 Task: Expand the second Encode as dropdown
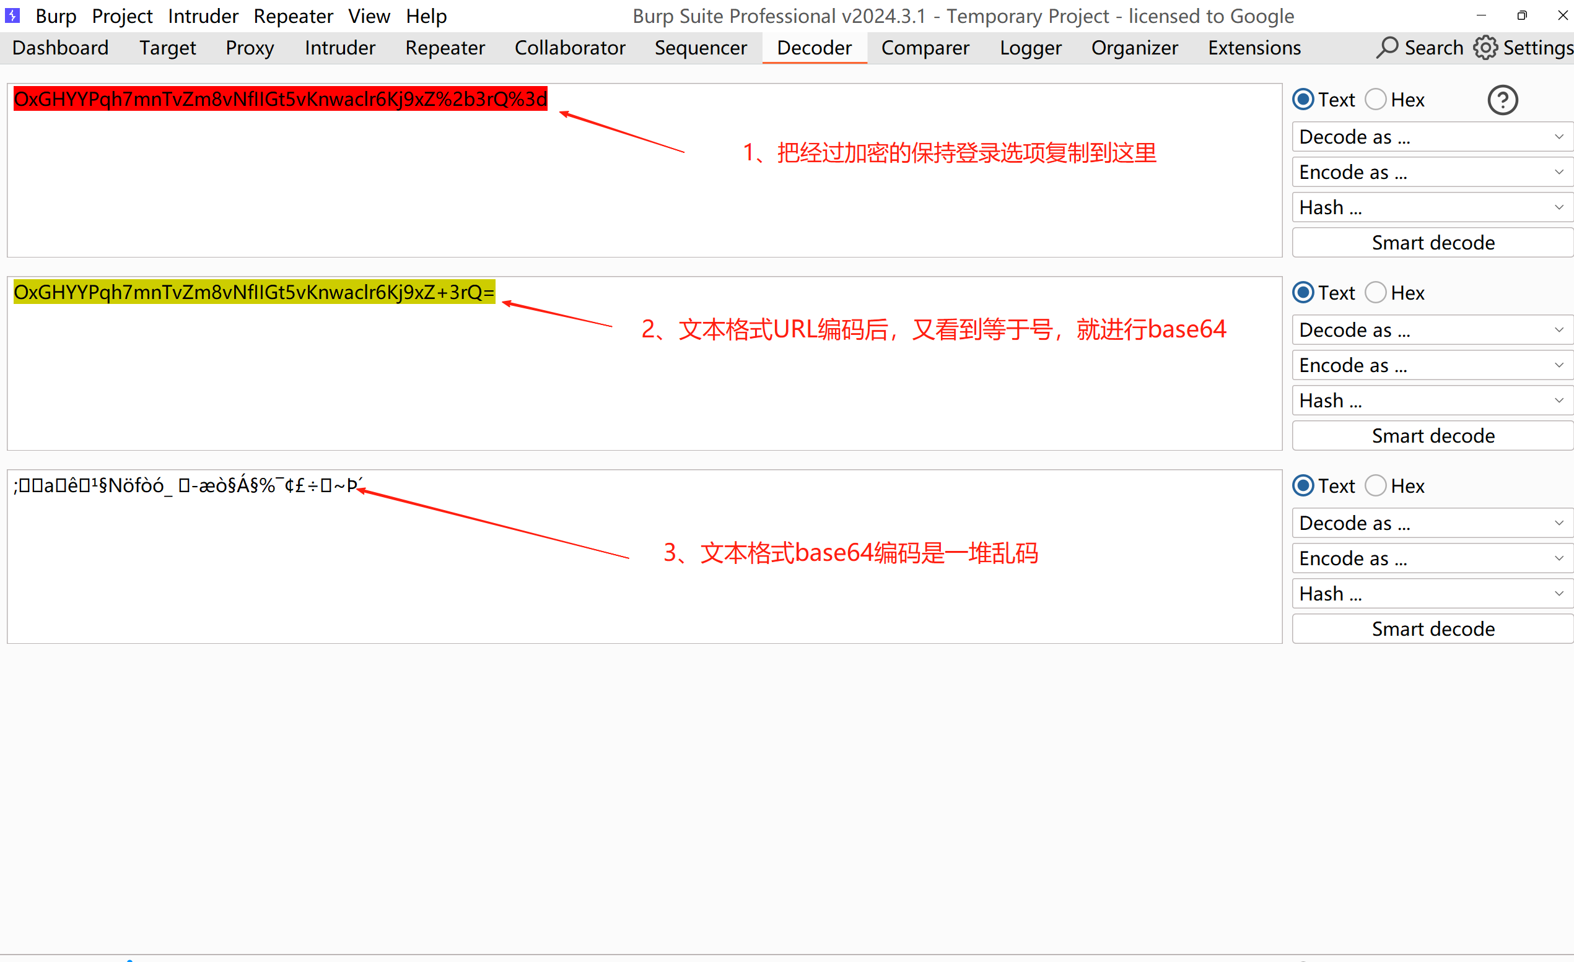1431,365
